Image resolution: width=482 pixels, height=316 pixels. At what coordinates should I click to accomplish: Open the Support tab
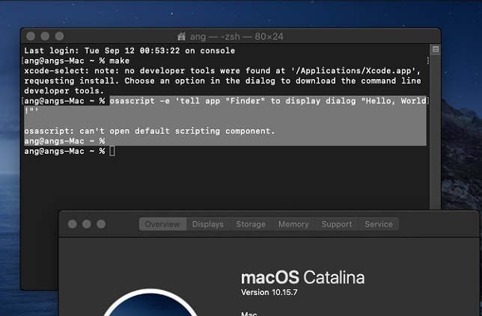337,224
